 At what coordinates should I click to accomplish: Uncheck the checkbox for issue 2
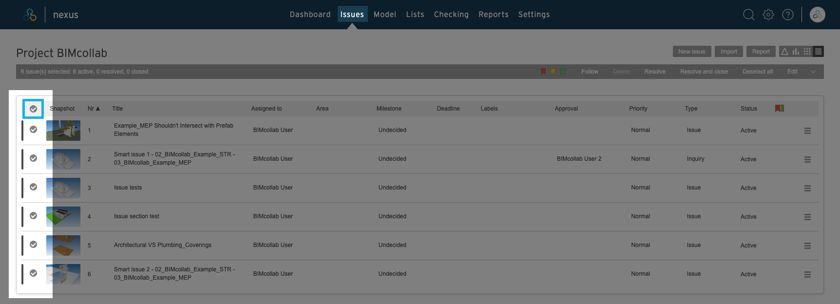coord(33,158)
